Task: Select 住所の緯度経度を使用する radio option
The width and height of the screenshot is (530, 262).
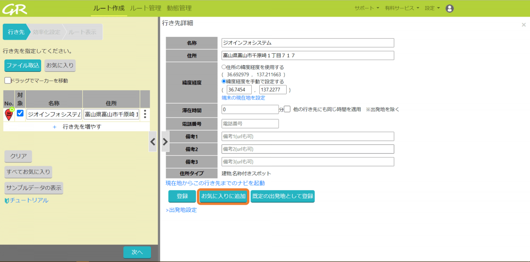Action: point(223,67)
